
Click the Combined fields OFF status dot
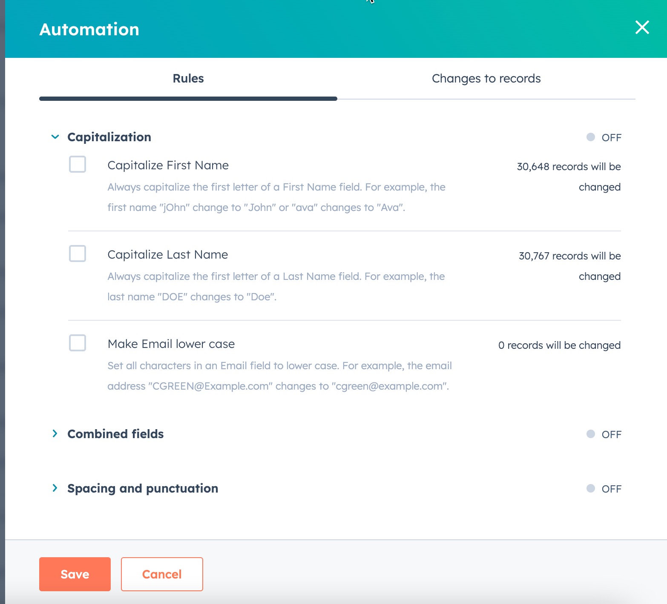591,434
